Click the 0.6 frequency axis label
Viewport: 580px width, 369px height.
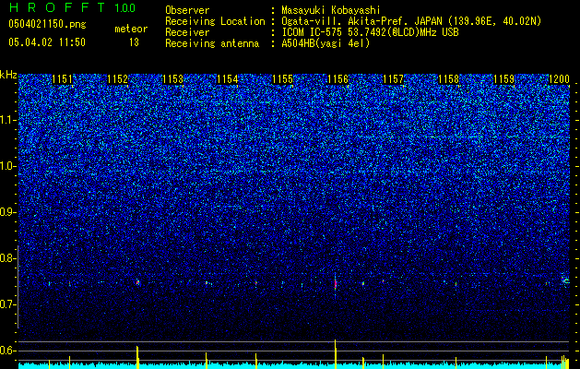pos(7,351)
